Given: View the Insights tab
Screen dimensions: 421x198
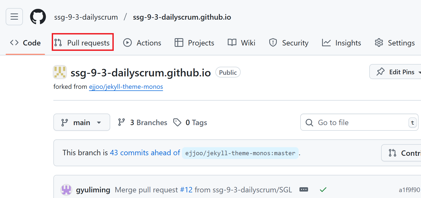Looking at the screenshot, I should coord(341,43).
